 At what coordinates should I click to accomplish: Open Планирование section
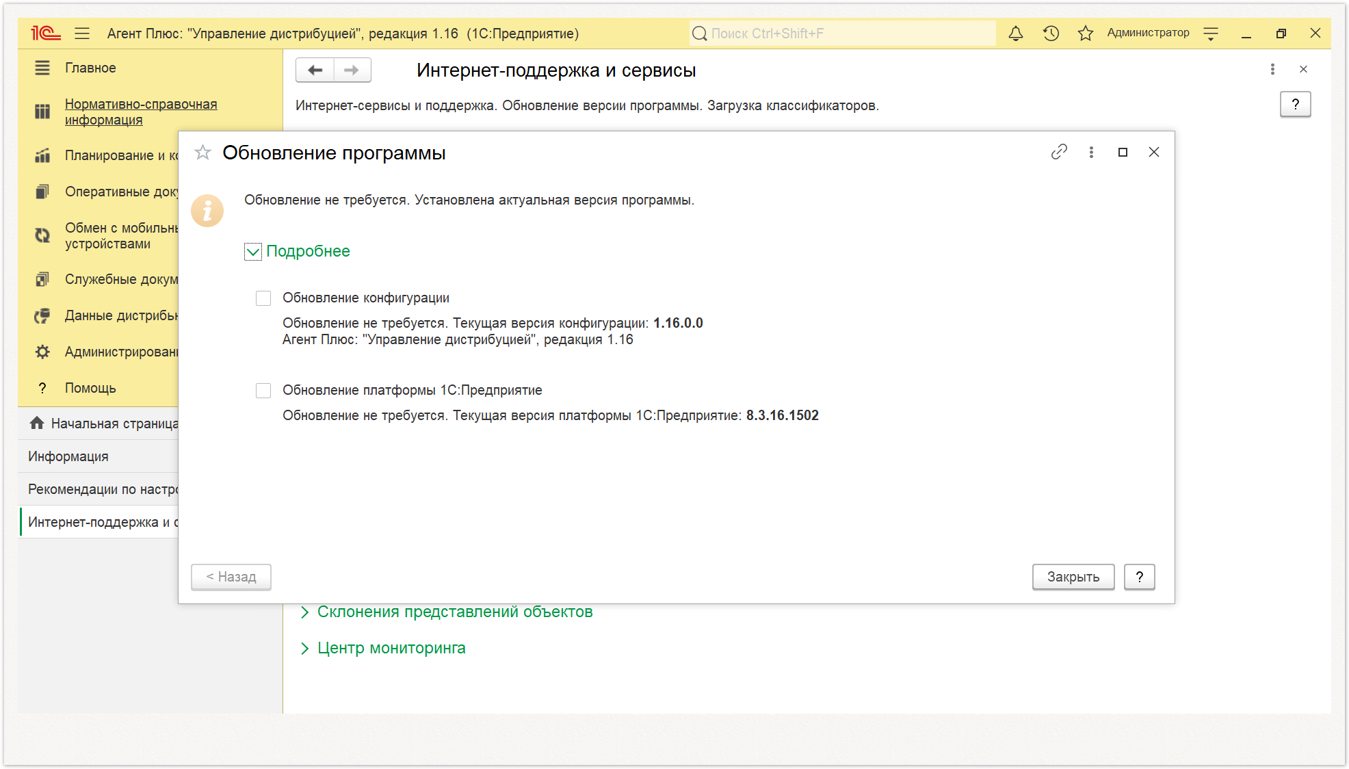point(121,155)
